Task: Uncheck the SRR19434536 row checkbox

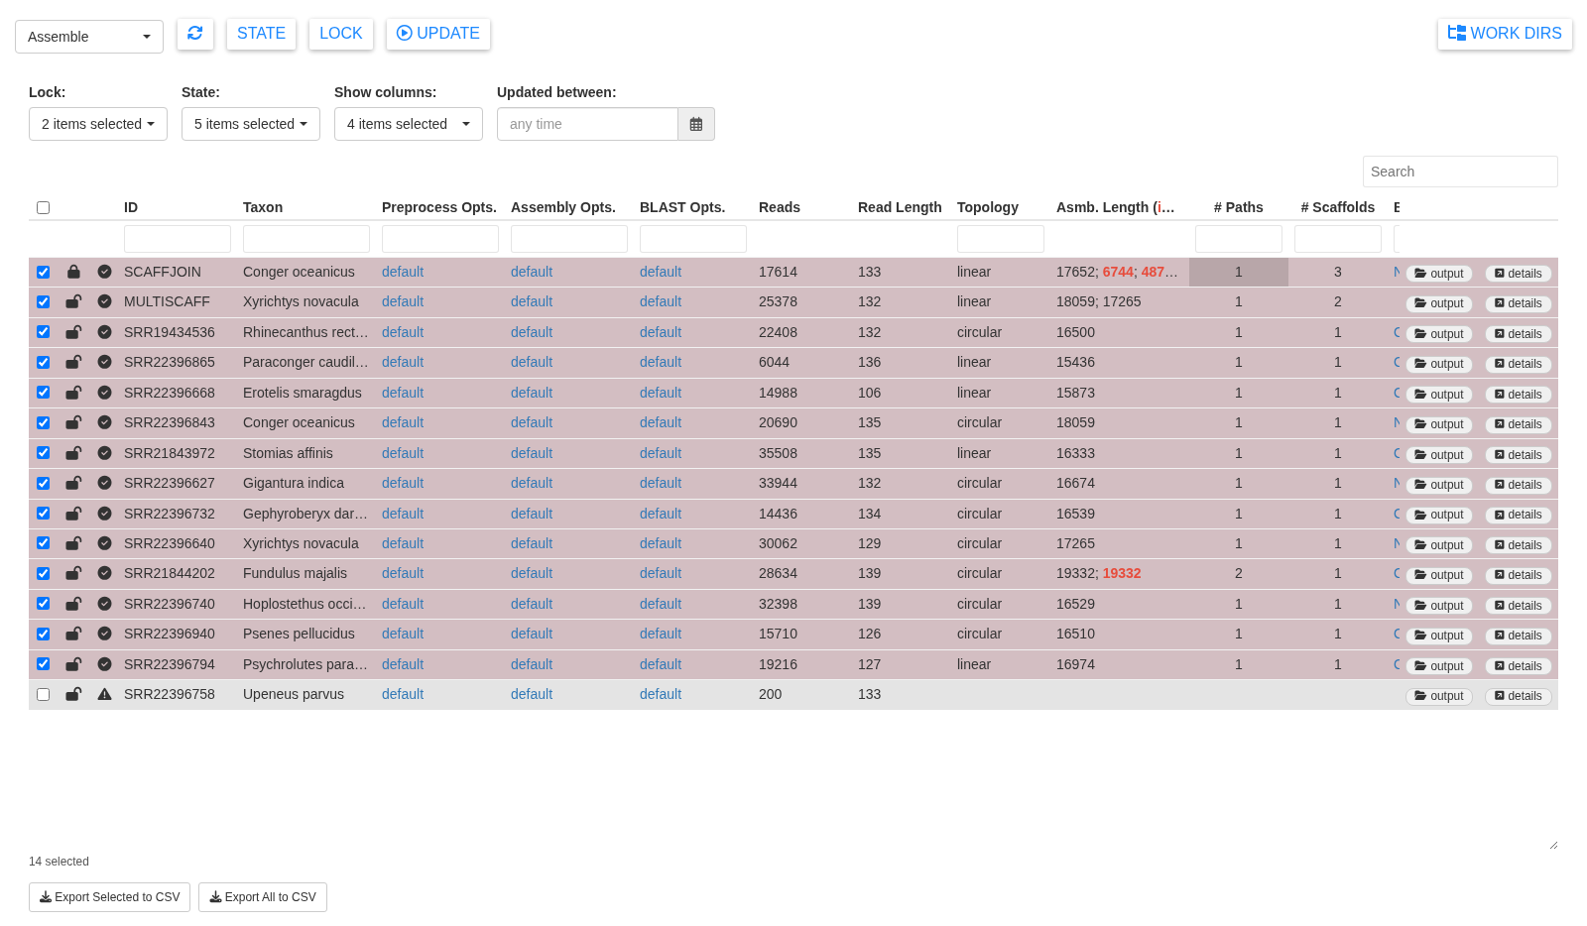Action: 43,332
